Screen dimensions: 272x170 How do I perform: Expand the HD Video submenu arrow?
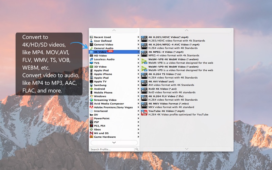[x=138, y=55]
